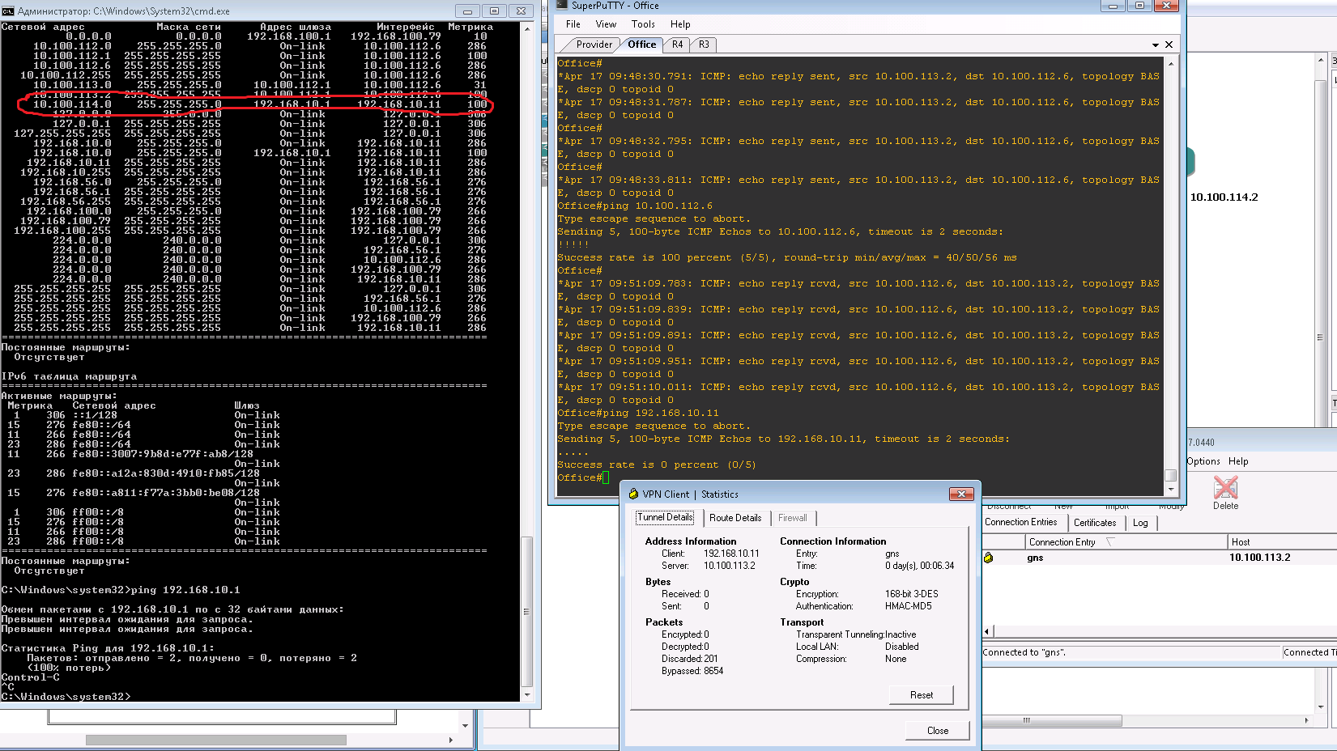Click the 'ping 192.168.10.1' command line in cmd
1337x751 pixels.
pyautogui.click(x=121, y=590)
